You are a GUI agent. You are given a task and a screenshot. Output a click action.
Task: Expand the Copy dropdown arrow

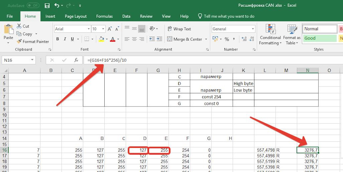click(36, 34)
